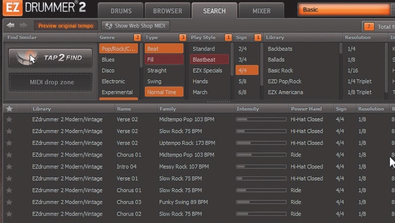This screenshot has width=395, height=223.
Task: Enable the Standard play style filter
Action: point(204,49)
